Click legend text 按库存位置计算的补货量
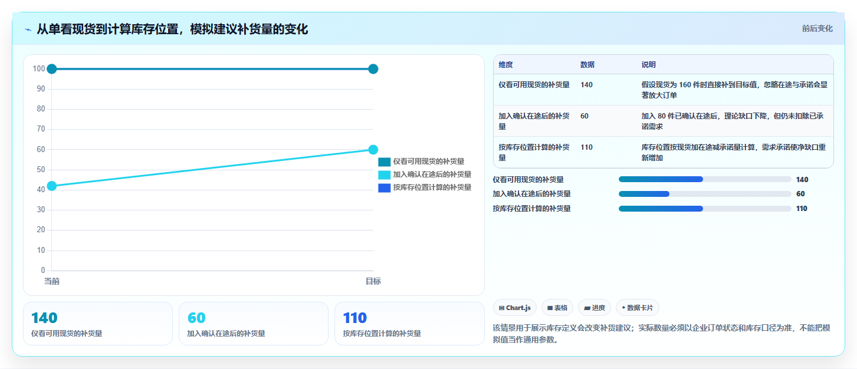This screenshot has height=369, width=857. 432,187
